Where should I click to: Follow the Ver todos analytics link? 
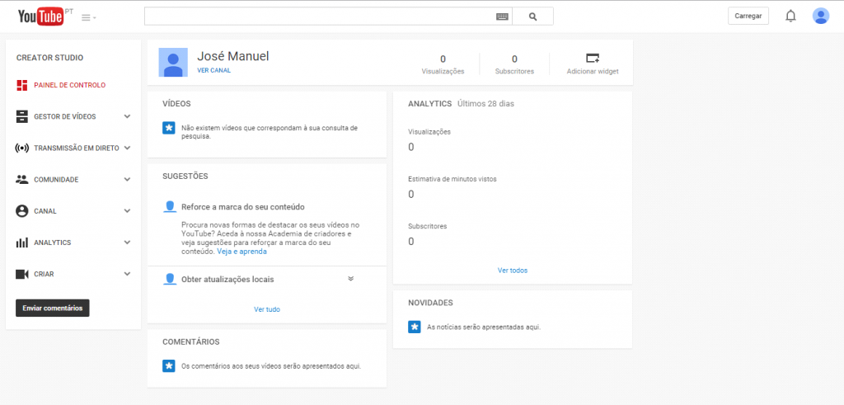tap(512, 270)
